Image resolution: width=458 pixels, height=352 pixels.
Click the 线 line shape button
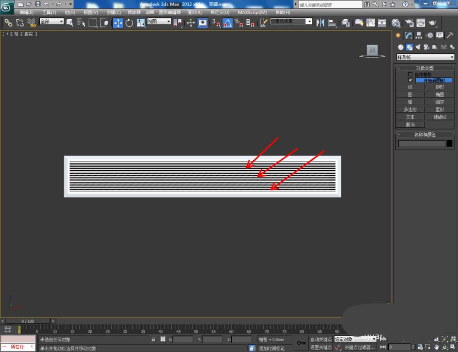point(410,87)
